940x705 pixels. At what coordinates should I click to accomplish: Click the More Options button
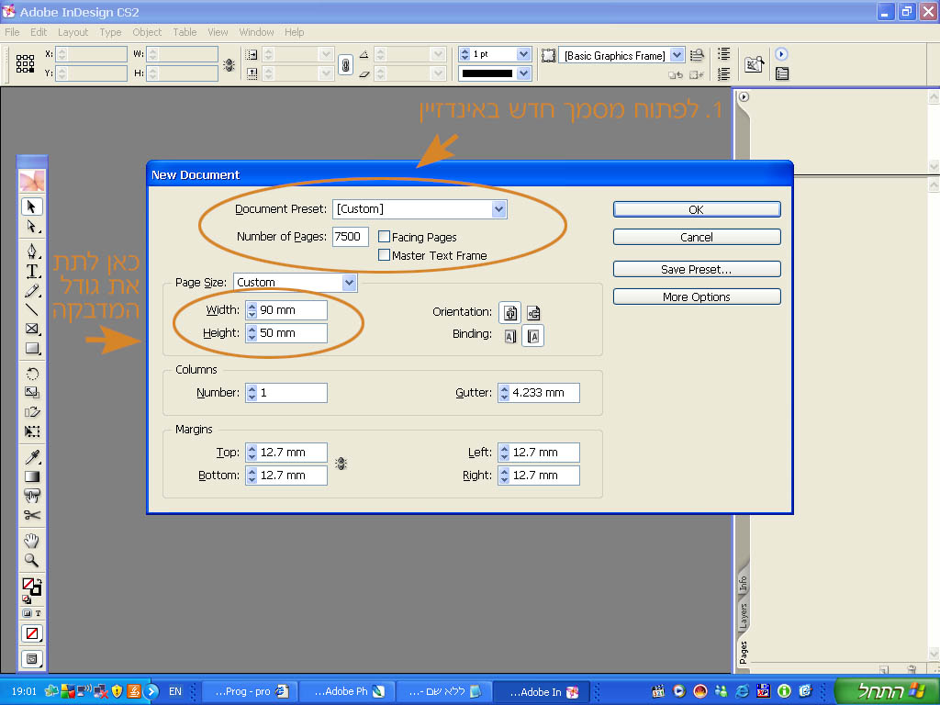(697, 297)
